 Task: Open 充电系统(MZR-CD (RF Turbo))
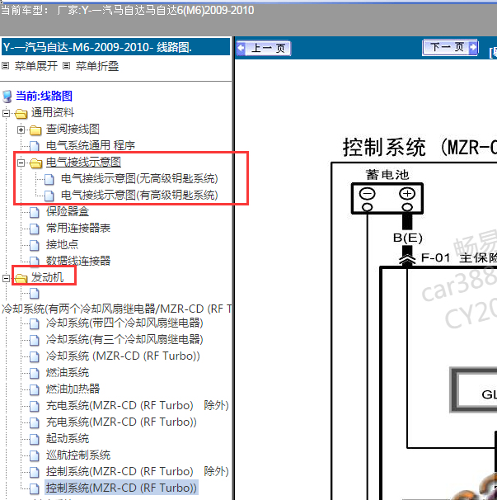click(121, 422)
